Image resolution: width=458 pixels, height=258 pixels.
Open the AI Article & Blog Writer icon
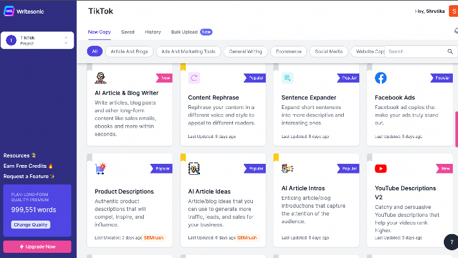(x=101, y=78)
